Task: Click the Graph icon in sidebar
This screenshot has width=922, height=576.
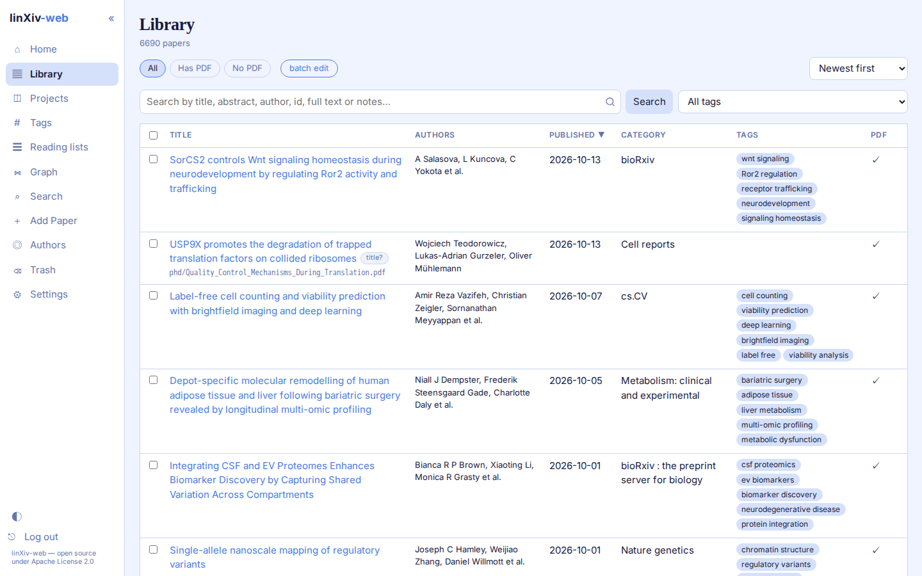Action: point(17,172)
